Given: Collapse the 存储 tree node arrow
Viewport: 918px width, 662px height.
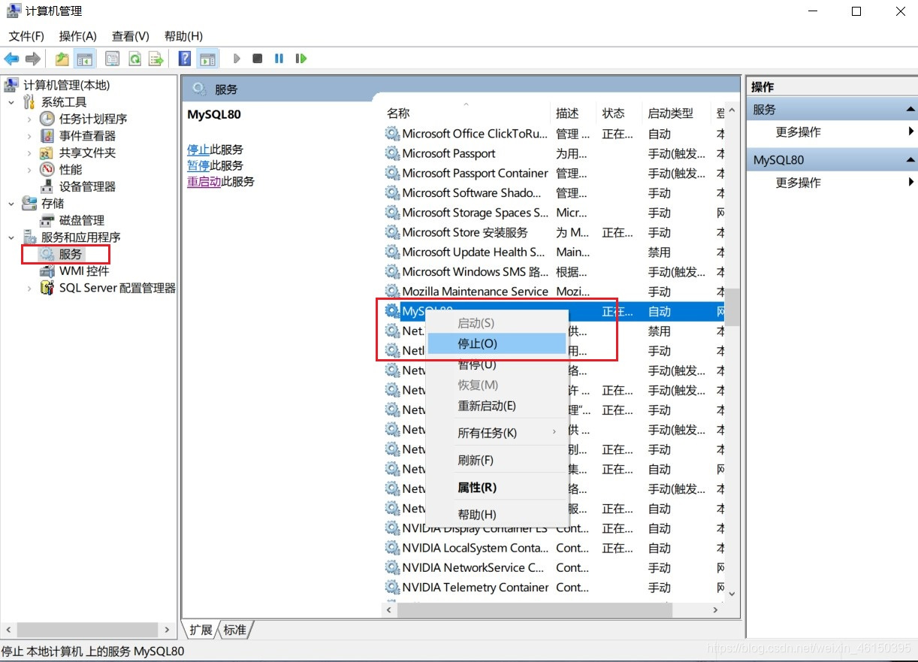Looking at the screenshot, I should point(11,204).
